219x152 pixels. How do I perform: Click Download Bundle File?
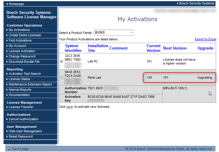(24, 62)
